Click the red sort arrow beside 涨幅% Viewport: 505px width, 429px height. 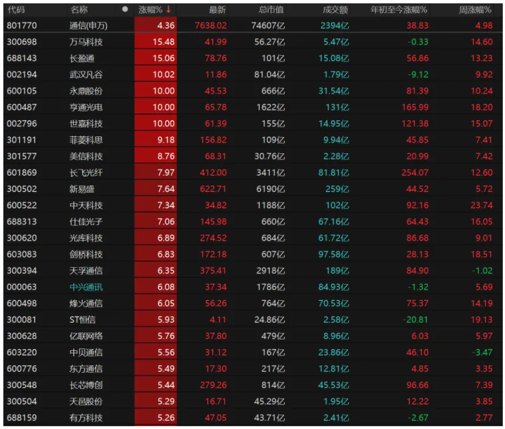[168, 10]
